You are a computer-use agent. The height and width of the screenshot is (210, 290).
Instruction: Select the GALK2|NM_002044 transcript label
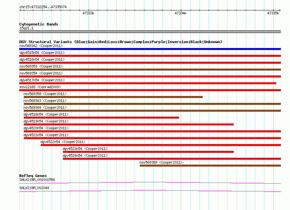pyautogui.click(x=34, y=188)
